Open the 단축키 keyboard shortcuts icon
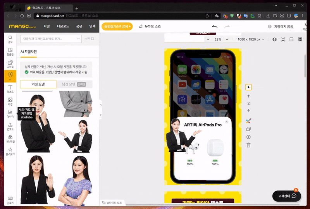Image resolution: width=310 pixels, height=209 pixels. [x=10, y=200]
